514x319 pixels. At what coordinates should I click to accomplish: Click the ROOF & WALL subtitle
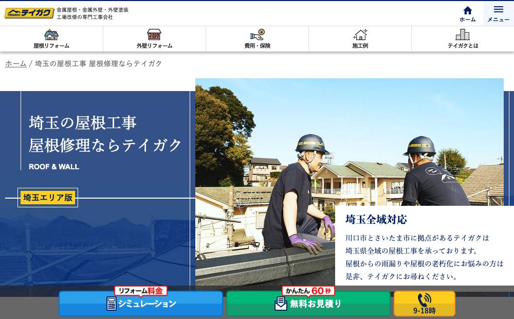pyautogui.click(x=54, y=167)
